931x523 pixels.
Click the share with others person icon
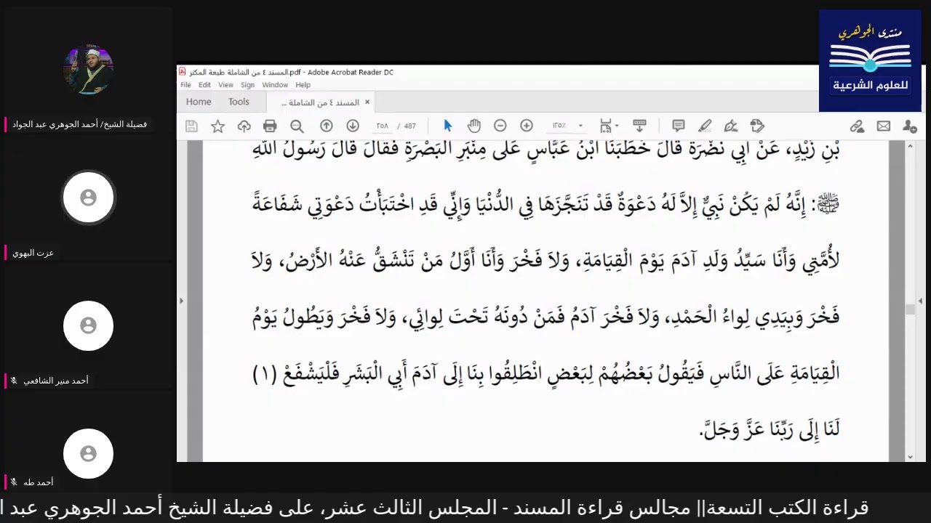910,126
